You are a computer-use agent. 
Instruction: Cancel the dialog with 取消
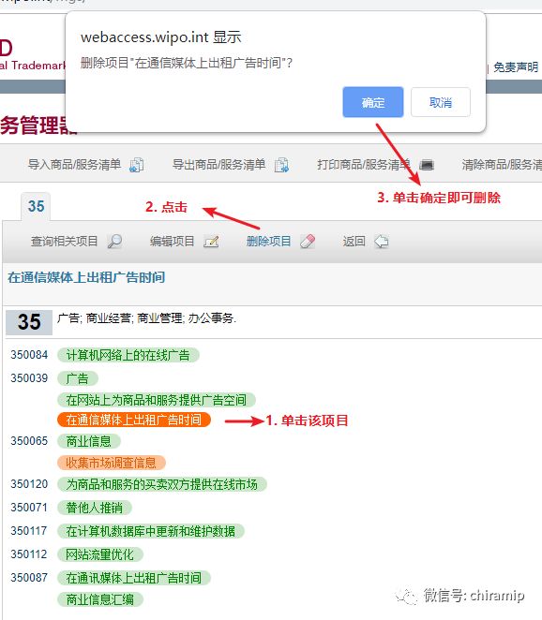pos(441,102)
